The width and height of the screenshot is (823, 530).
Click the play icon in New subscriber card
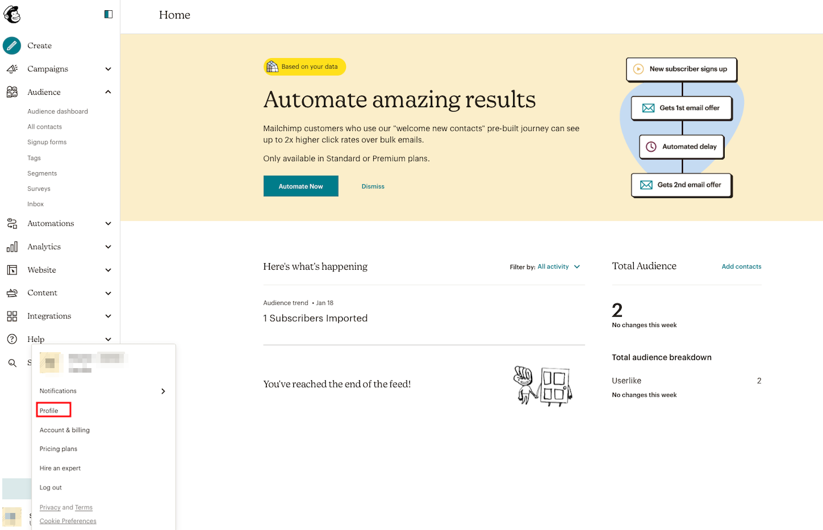click(638, 69)
